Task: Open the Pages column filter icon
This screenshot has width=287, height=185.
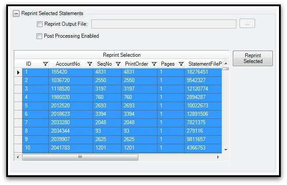Action: pyautogui.click(x=181, y=64)
